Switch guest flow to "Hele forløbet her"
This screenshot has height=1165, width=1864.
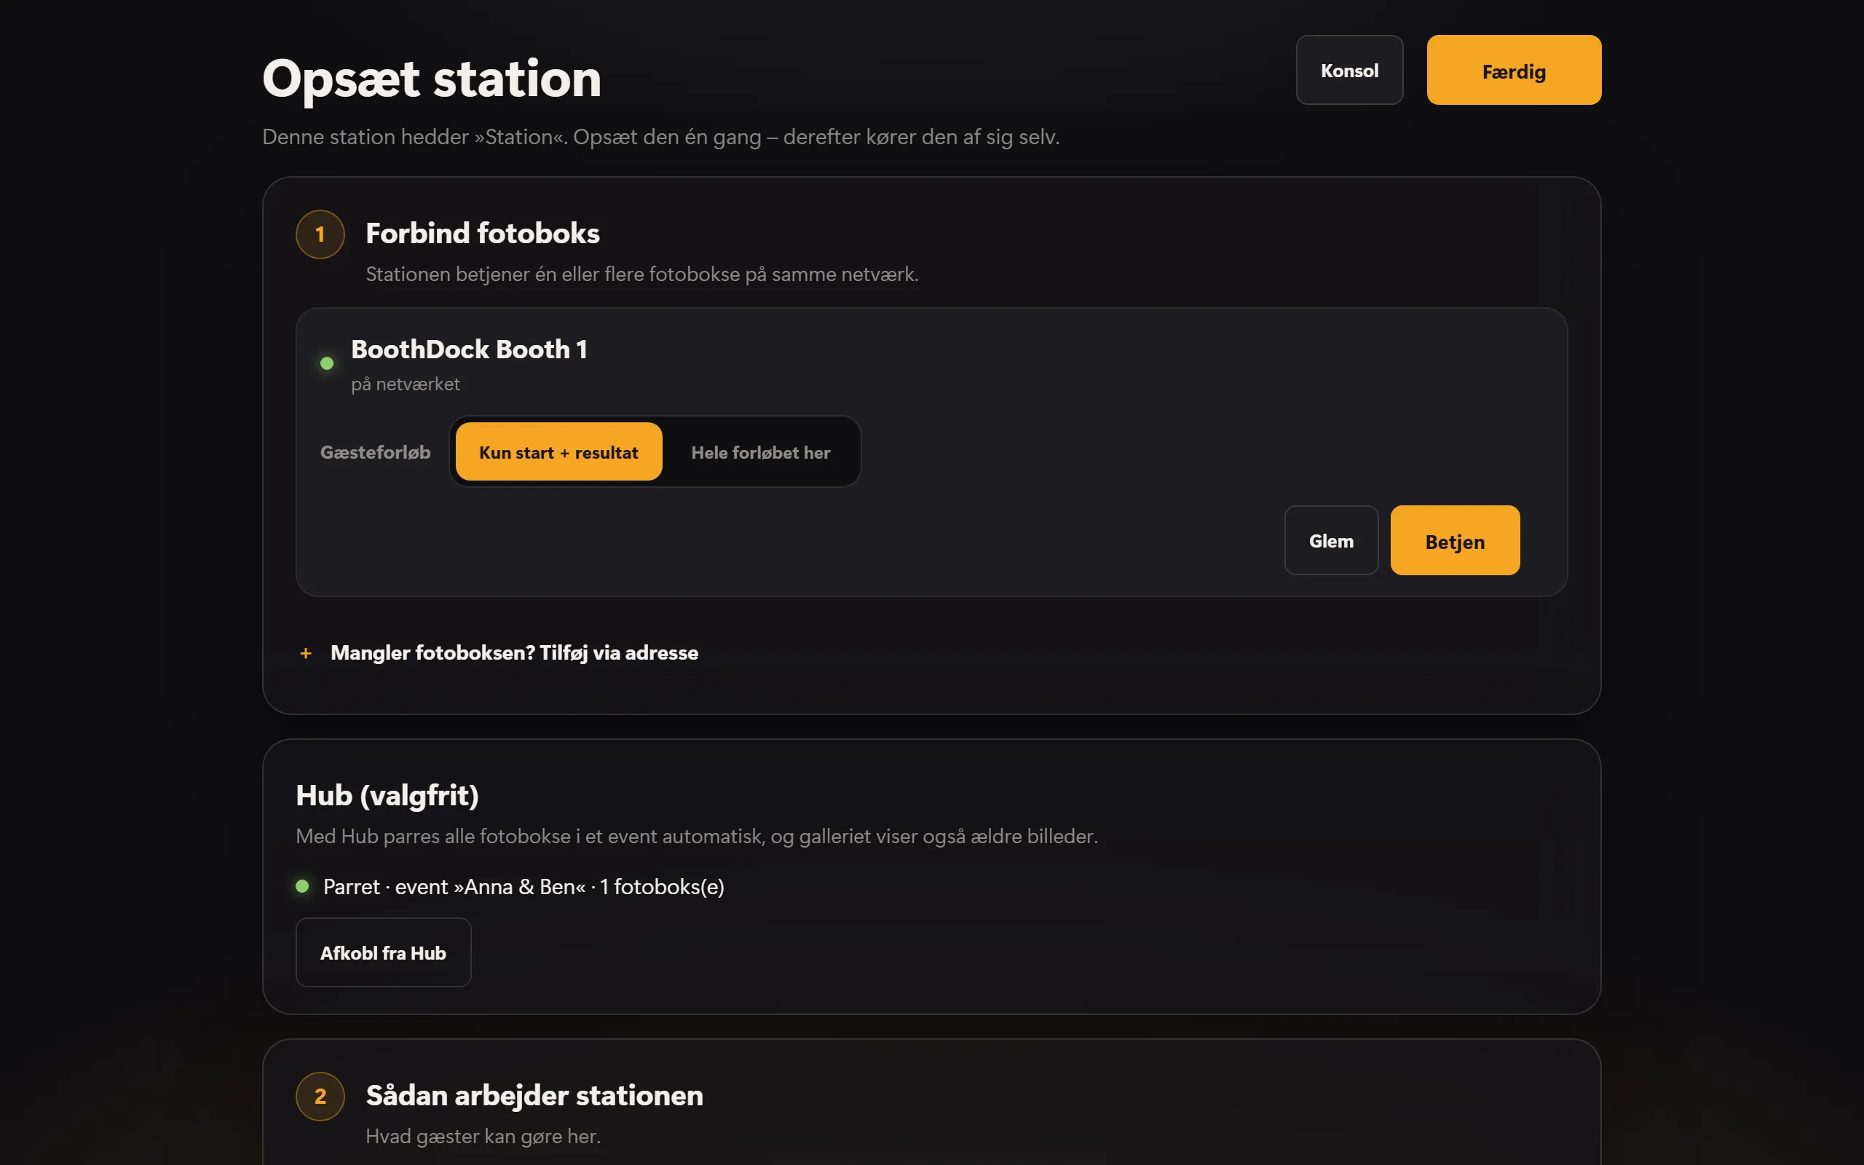point(760,452)
